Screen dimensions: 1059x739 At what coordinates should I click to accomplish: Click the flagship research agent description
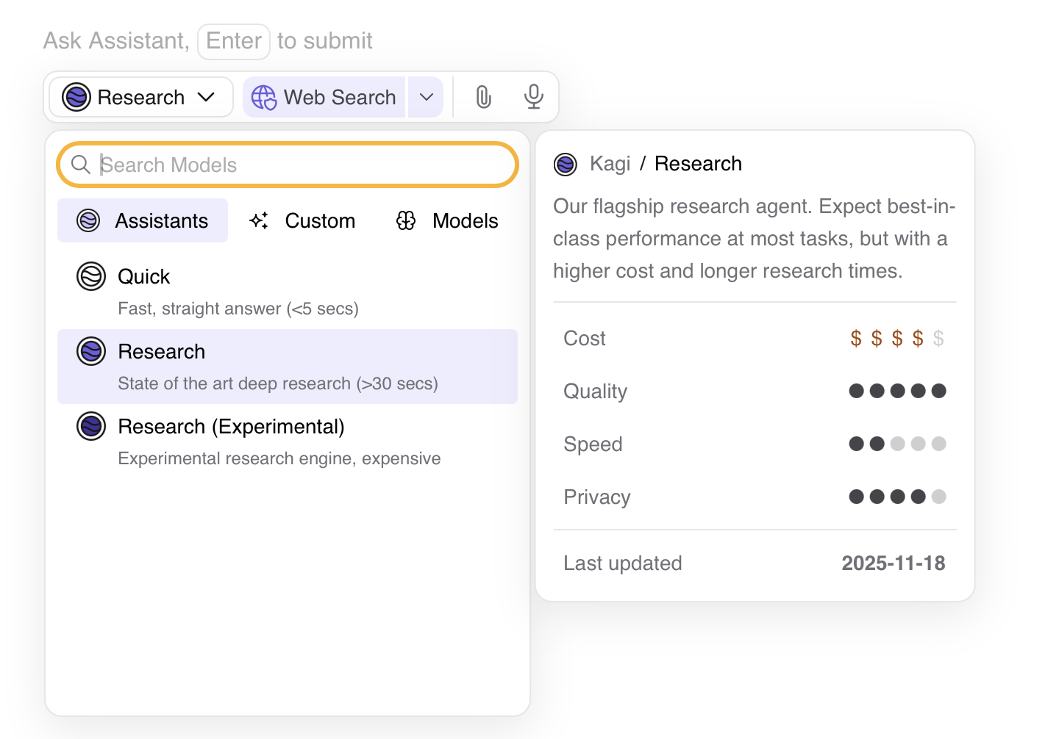(755, 239)
